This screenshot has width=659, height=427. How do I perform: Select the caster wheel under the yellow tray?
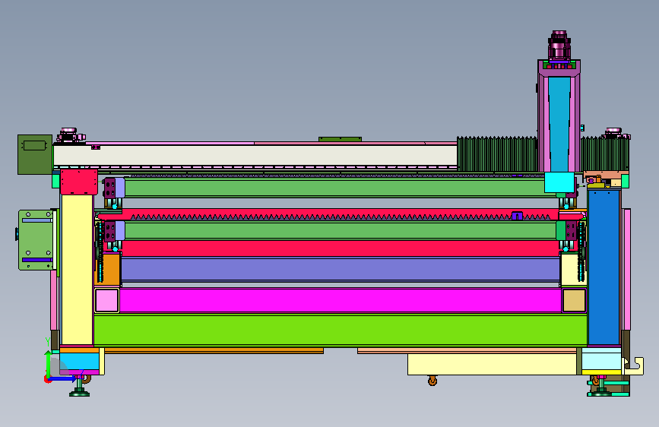tap(432, 381)
